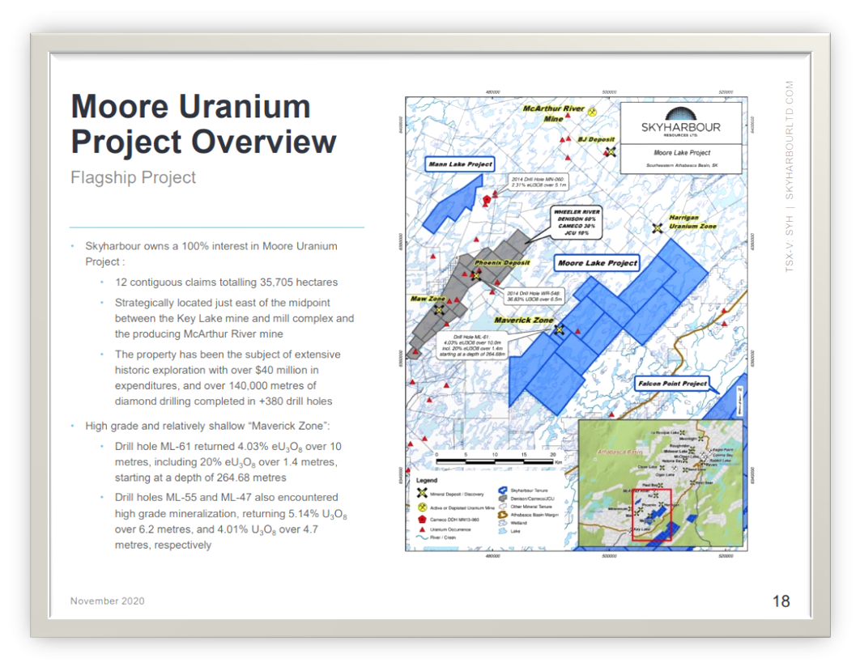Click the 'Harrigan Uranium Zone' map label
This screenshot has height=671, width=860.
[692, 222]
